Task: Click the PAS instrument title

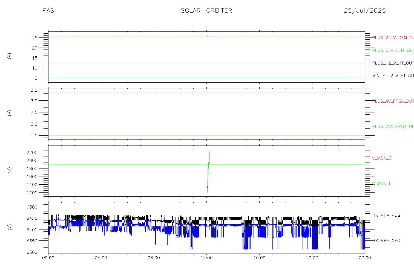Action: point(48,11)
